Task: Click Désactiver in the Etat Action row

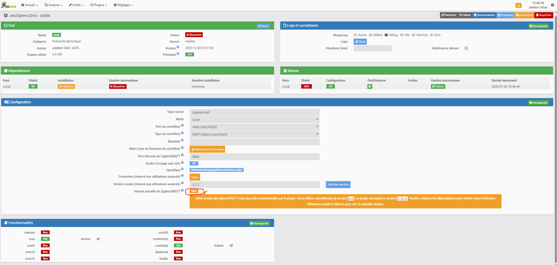Action: [x=194, y=35]
